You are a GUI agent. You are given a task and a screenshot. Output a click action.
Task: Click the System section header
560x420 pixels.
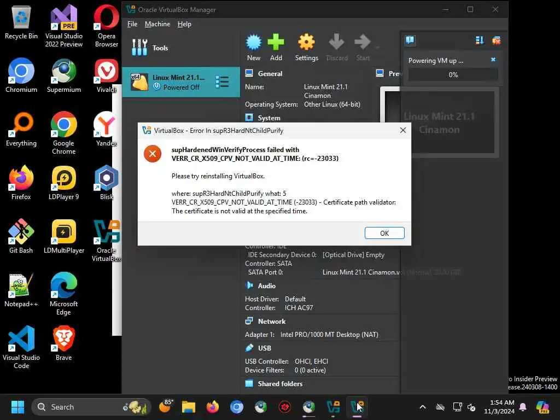(x=269, y=118)
